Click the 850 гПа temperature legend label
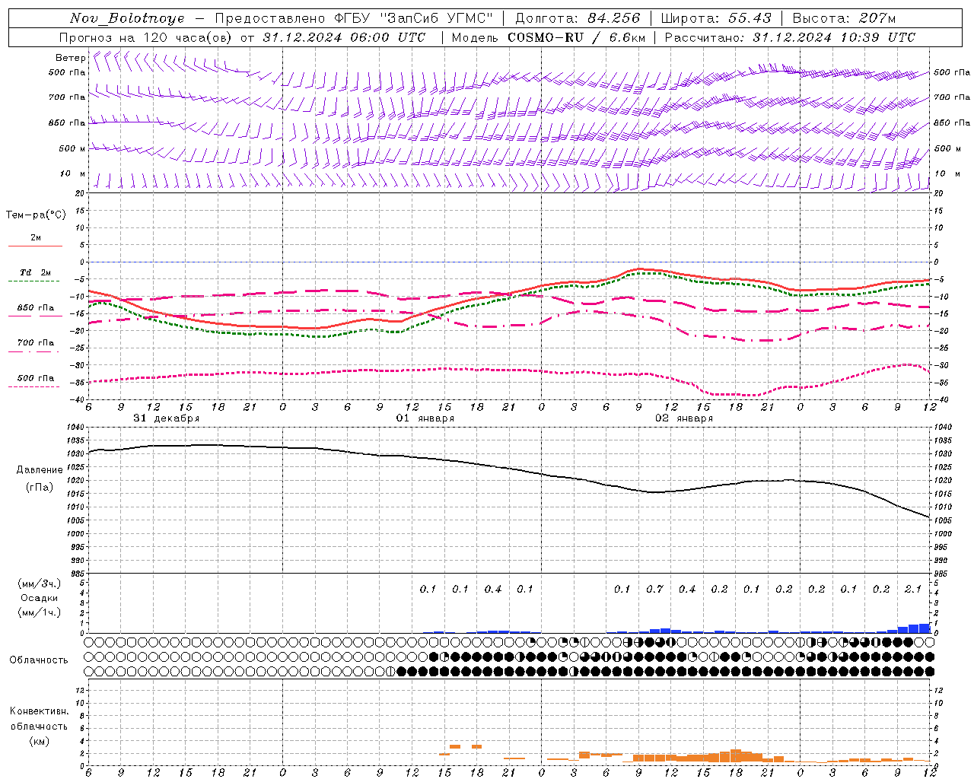 36,307
